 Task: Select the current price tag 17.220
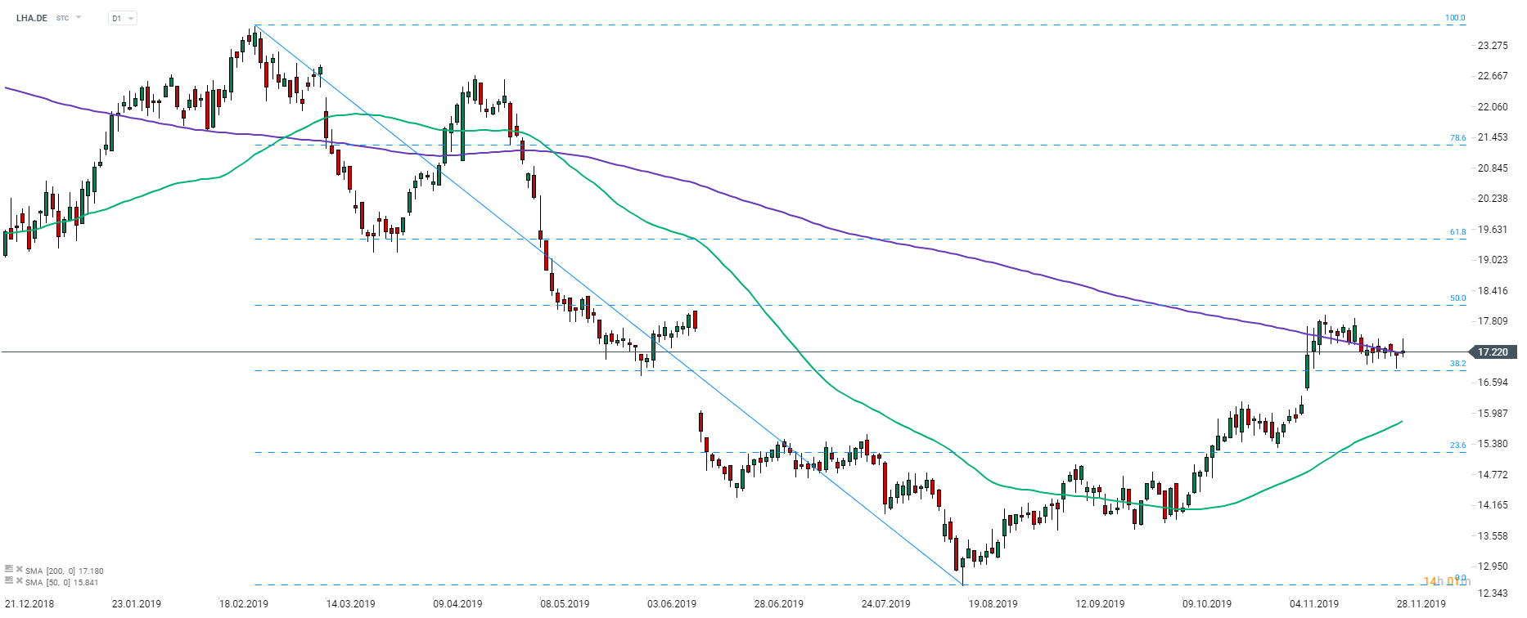coord(1493,352)
